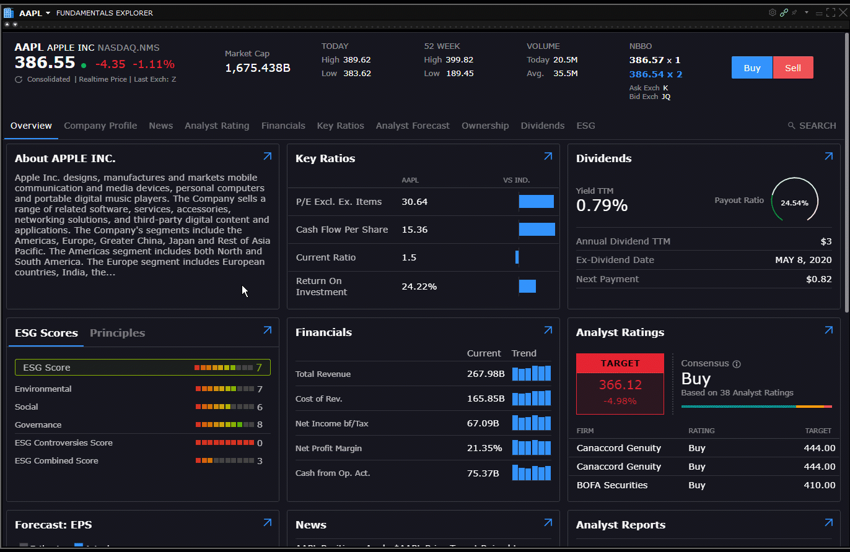Click the toolbar expand down arrow
The image size is (850, 552).
tap(15, 25)
